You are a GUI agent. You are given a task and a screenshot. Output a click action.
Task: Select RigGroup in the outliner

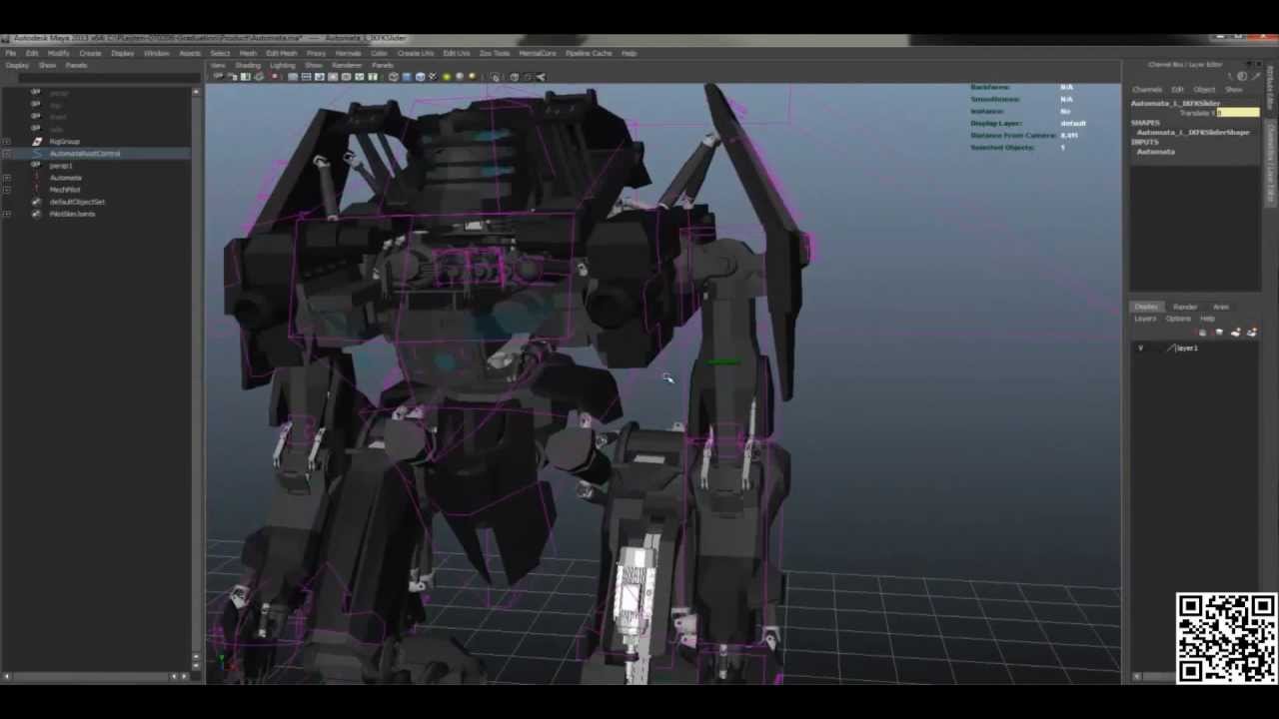(x=64, y=141)
